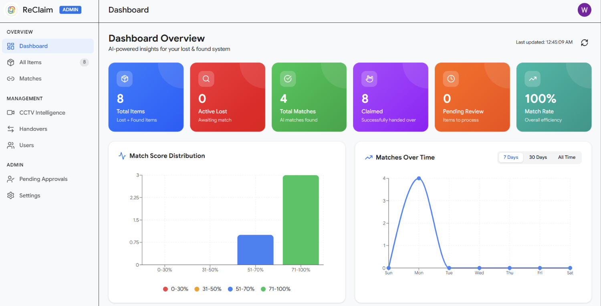Switch chart range to 30 Days
The image size is (601, 306).
(538, 157)
